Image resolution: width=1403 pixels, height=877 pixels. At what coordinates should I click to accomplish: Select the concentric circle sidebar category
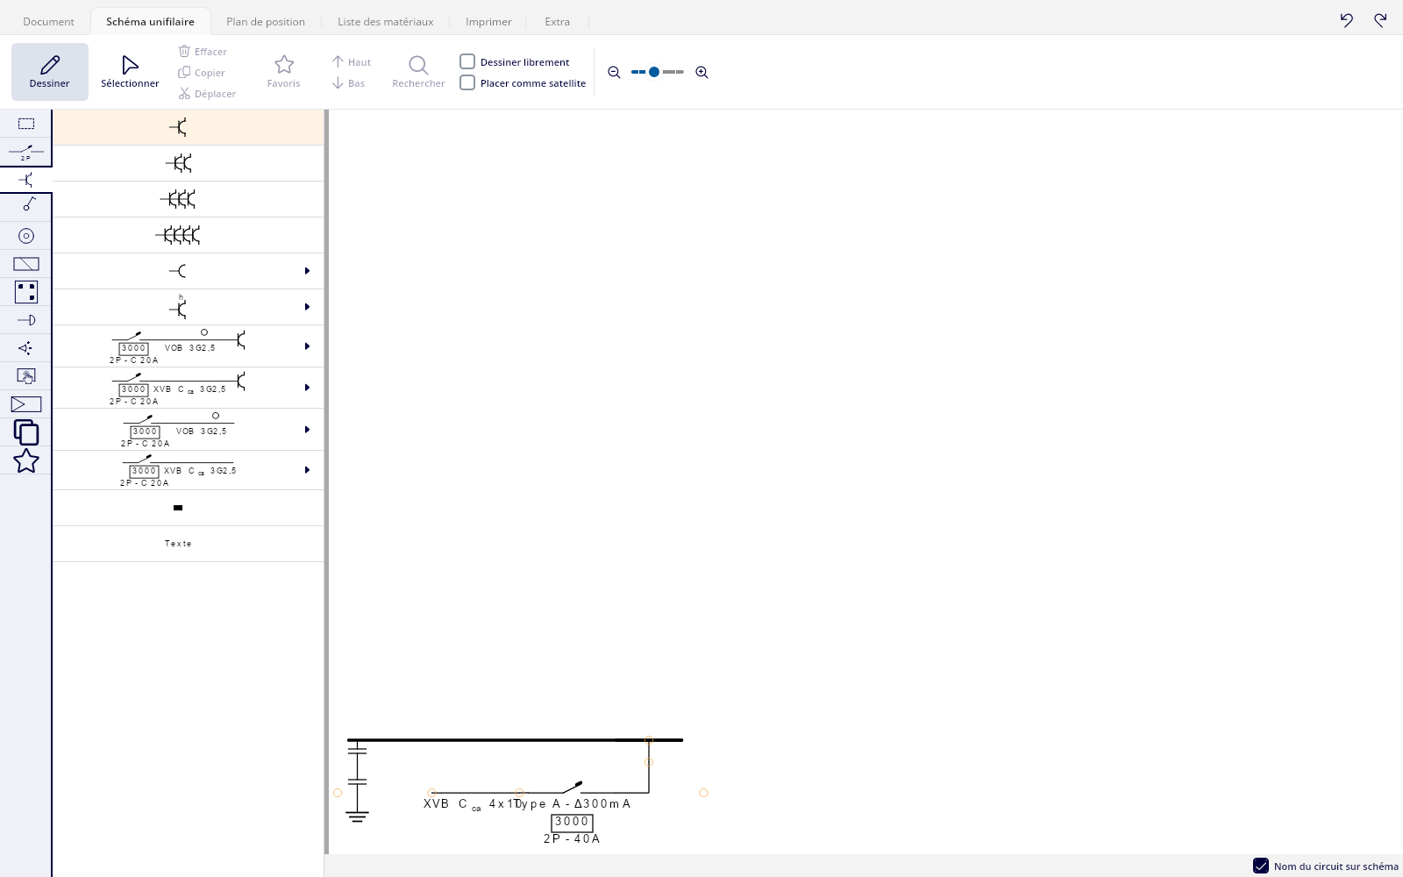click(26, 236)
